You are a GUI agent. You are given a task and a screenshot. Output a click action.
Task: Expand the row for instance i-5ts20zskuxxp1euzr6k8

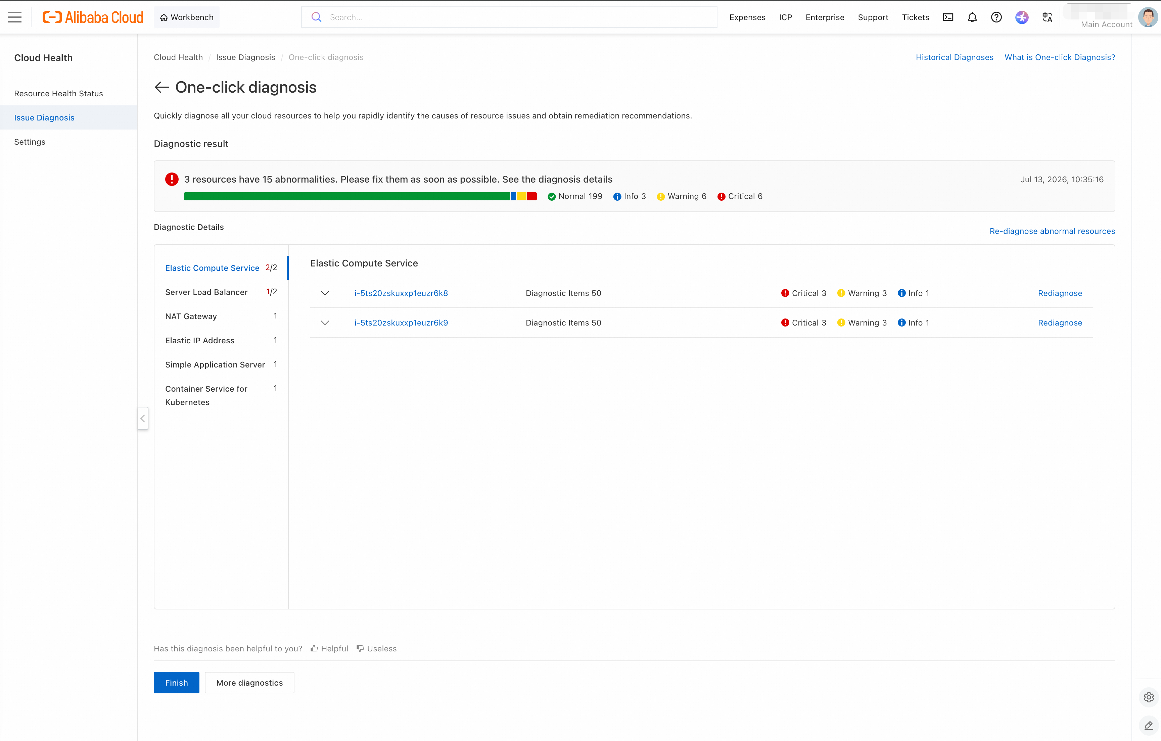(325, 293)
